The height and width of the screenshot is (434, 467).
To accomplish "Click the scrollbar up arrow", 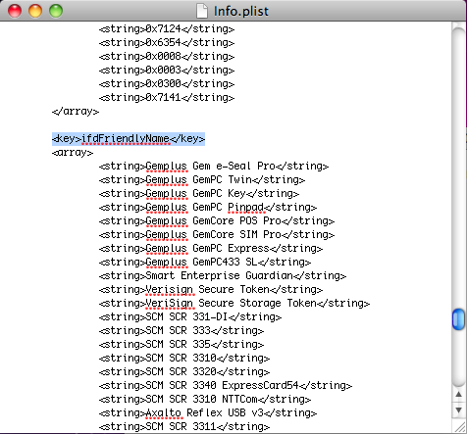I will pos(458,395).
